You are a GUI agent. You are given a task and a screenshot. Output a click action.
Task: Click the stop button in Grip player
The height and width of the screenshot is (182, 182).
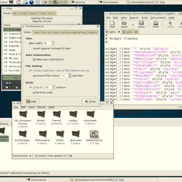pyautogui.click(x=7, y=87)
